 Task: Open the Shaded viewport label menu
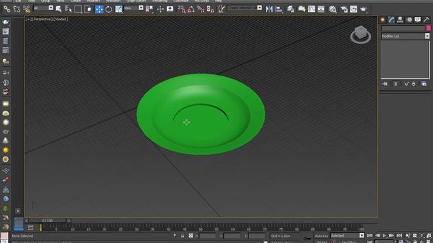click(x=60, y=20)
